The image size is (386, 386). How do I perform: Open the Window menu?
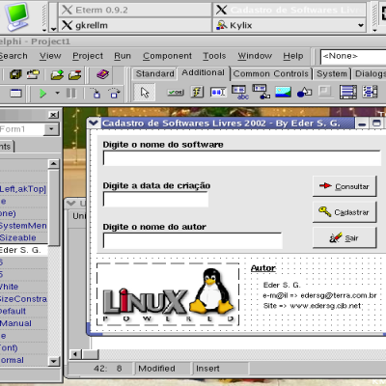click(255, 56)
